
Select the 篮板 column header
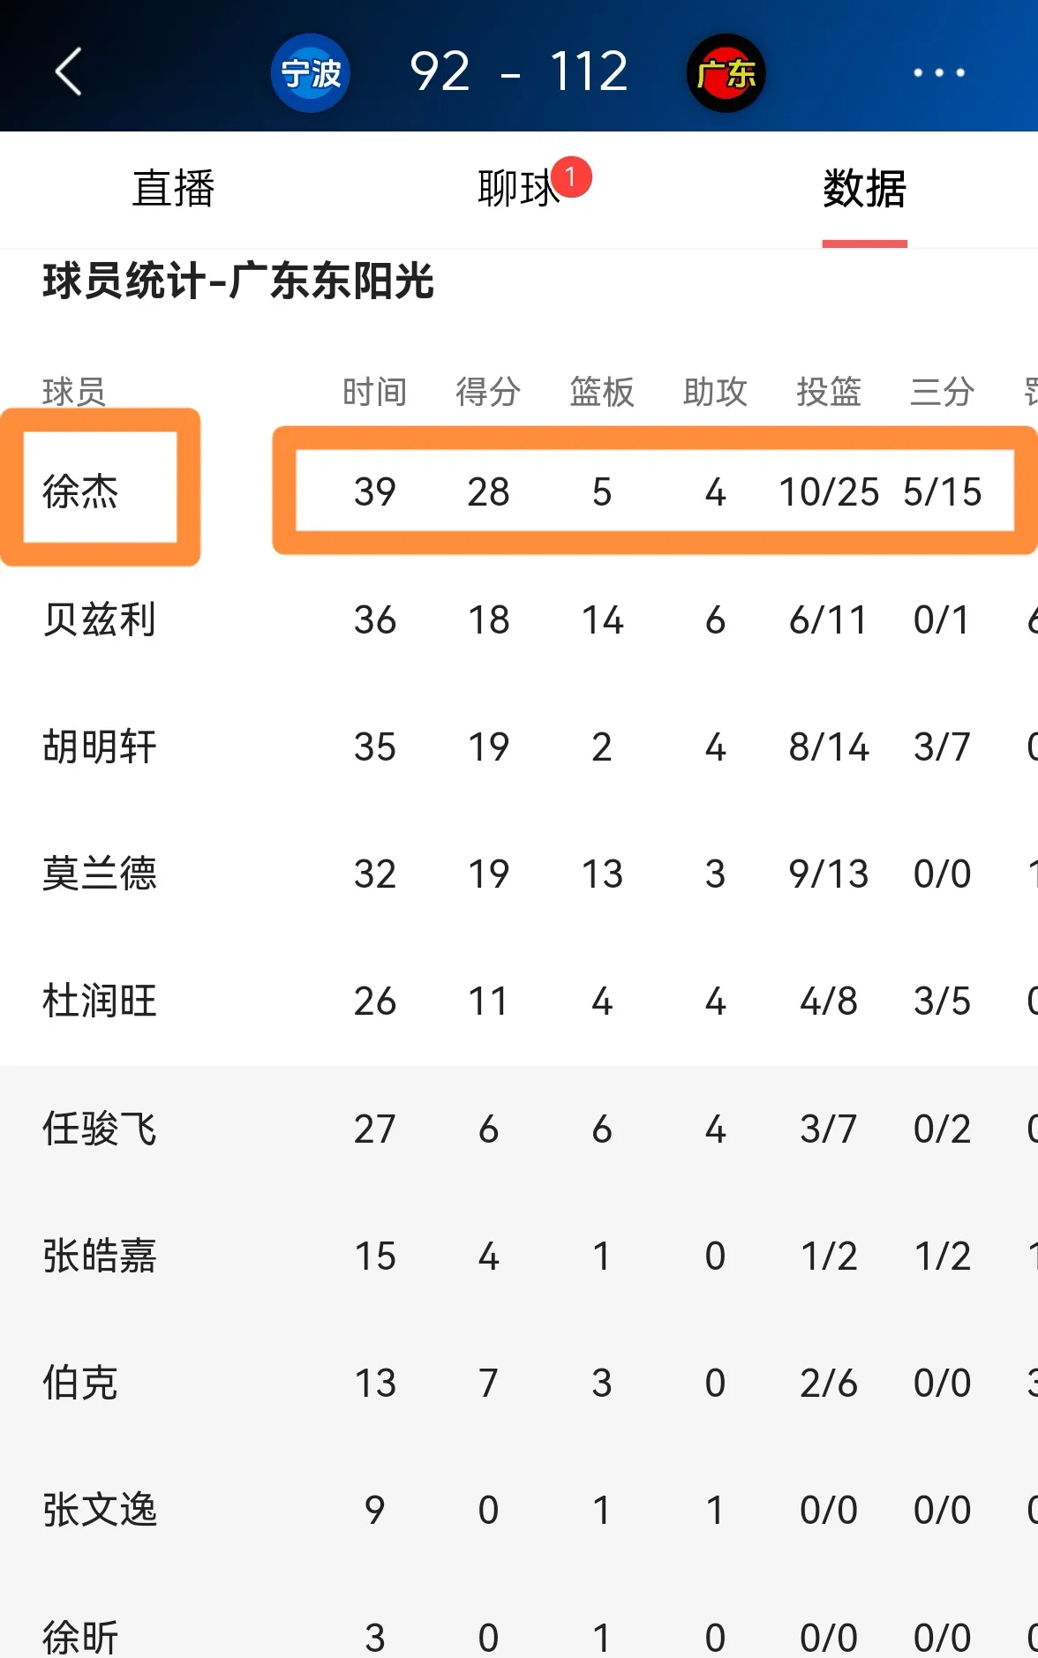[x=602, y=392]
